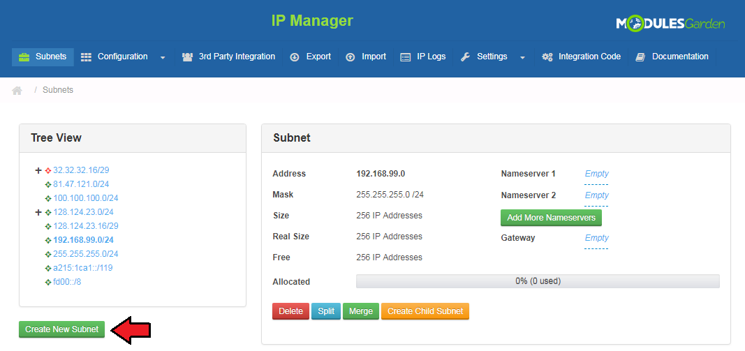The width and height of the screenshot is (745, 351).
Task: Click the Subnets breadcrumb text
Action: pyautogui.click(x=58, y=90)
